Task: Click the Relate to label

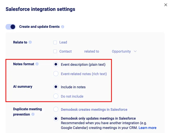Action: 20,42
